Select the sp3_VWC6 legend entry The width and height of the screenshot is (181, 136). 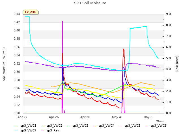pyautogui.click(x=156, y=126)
